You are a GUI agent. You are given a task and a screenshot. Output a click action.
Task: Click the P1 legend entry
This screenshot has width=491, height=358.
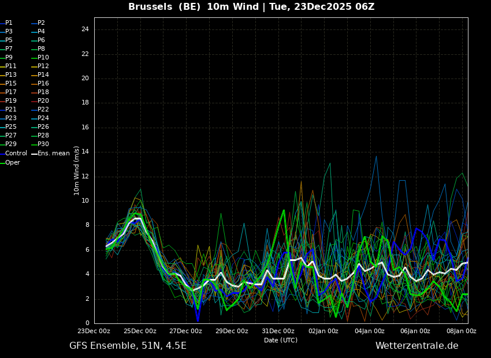click(9, 23)
